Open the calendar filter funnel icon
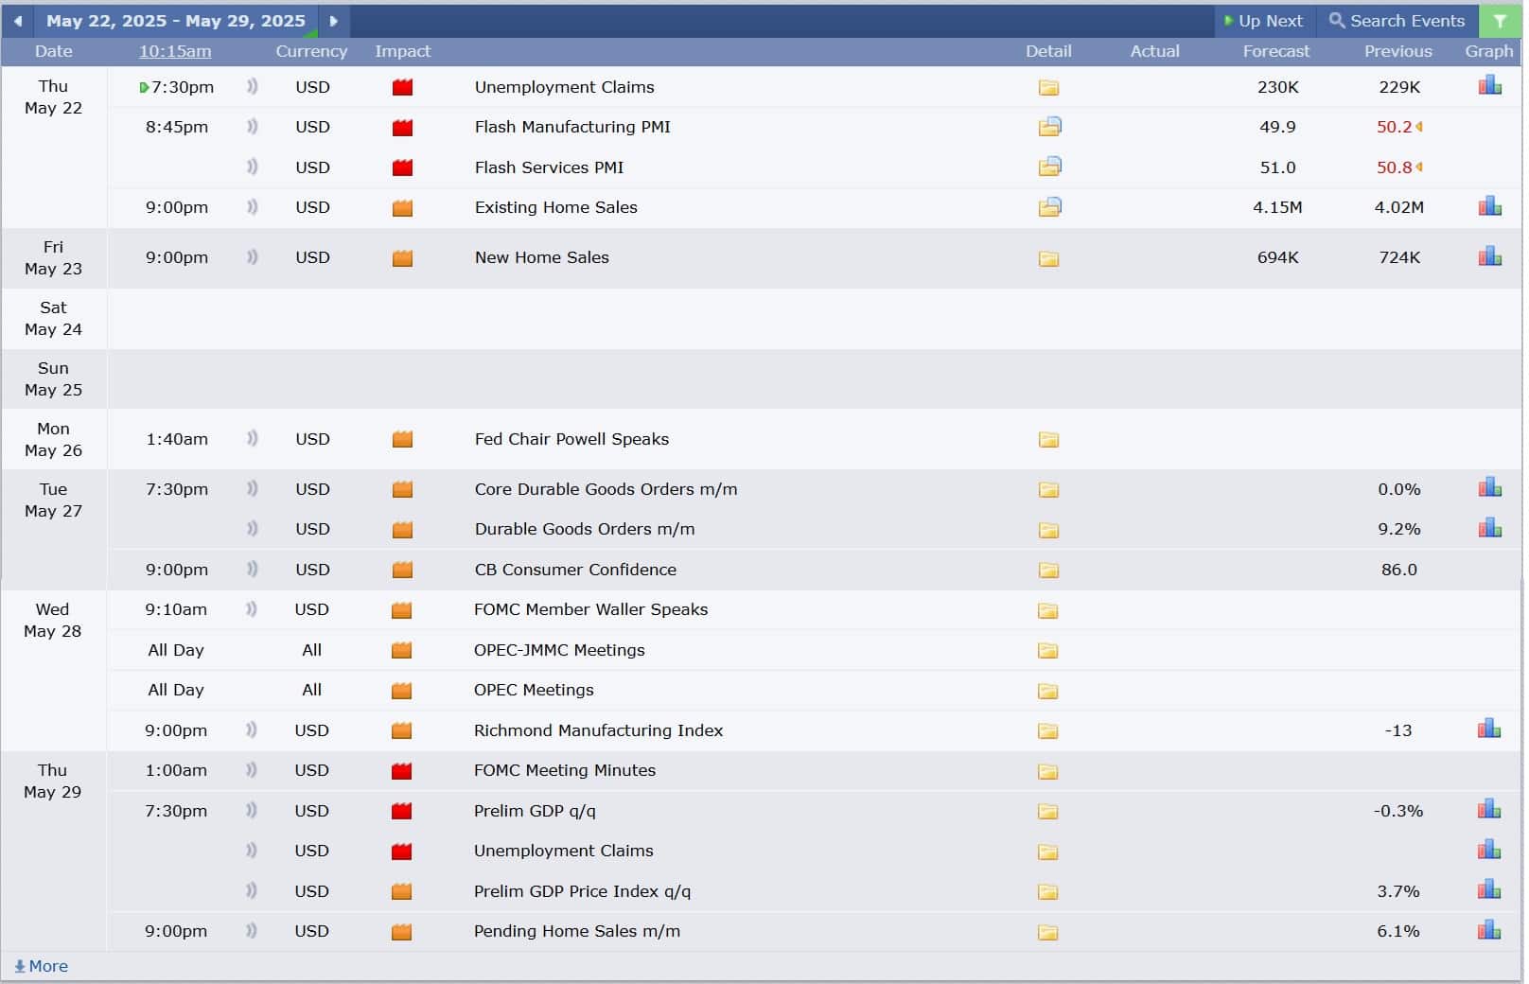The image size is (1529, 984). [1500, 21]
